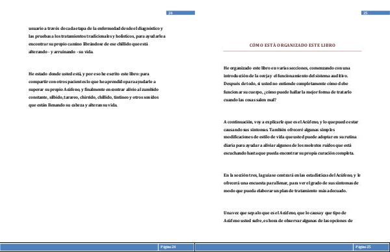Click the line beginning 'En la sección tres'

coord(292,175)
